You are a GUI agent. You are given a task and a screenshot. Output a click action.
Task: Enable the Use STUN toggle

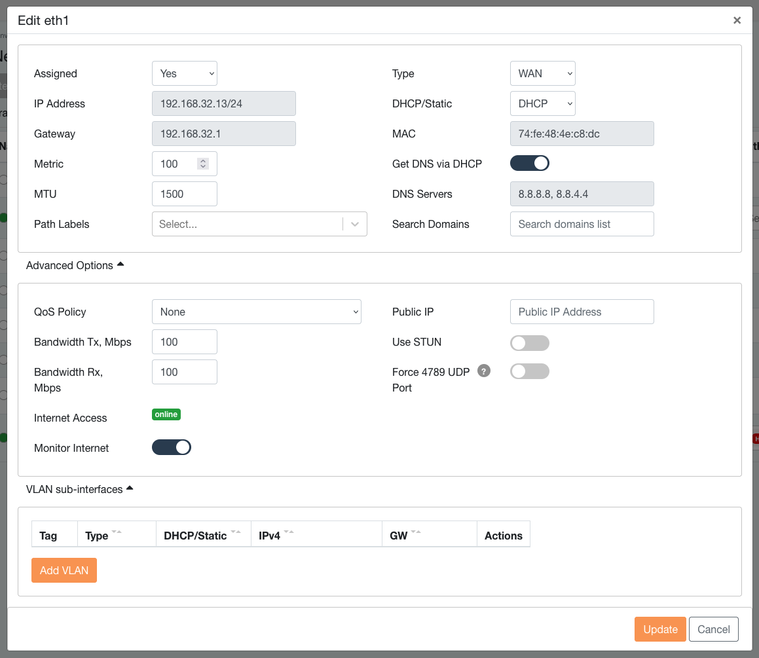[529, 342]
